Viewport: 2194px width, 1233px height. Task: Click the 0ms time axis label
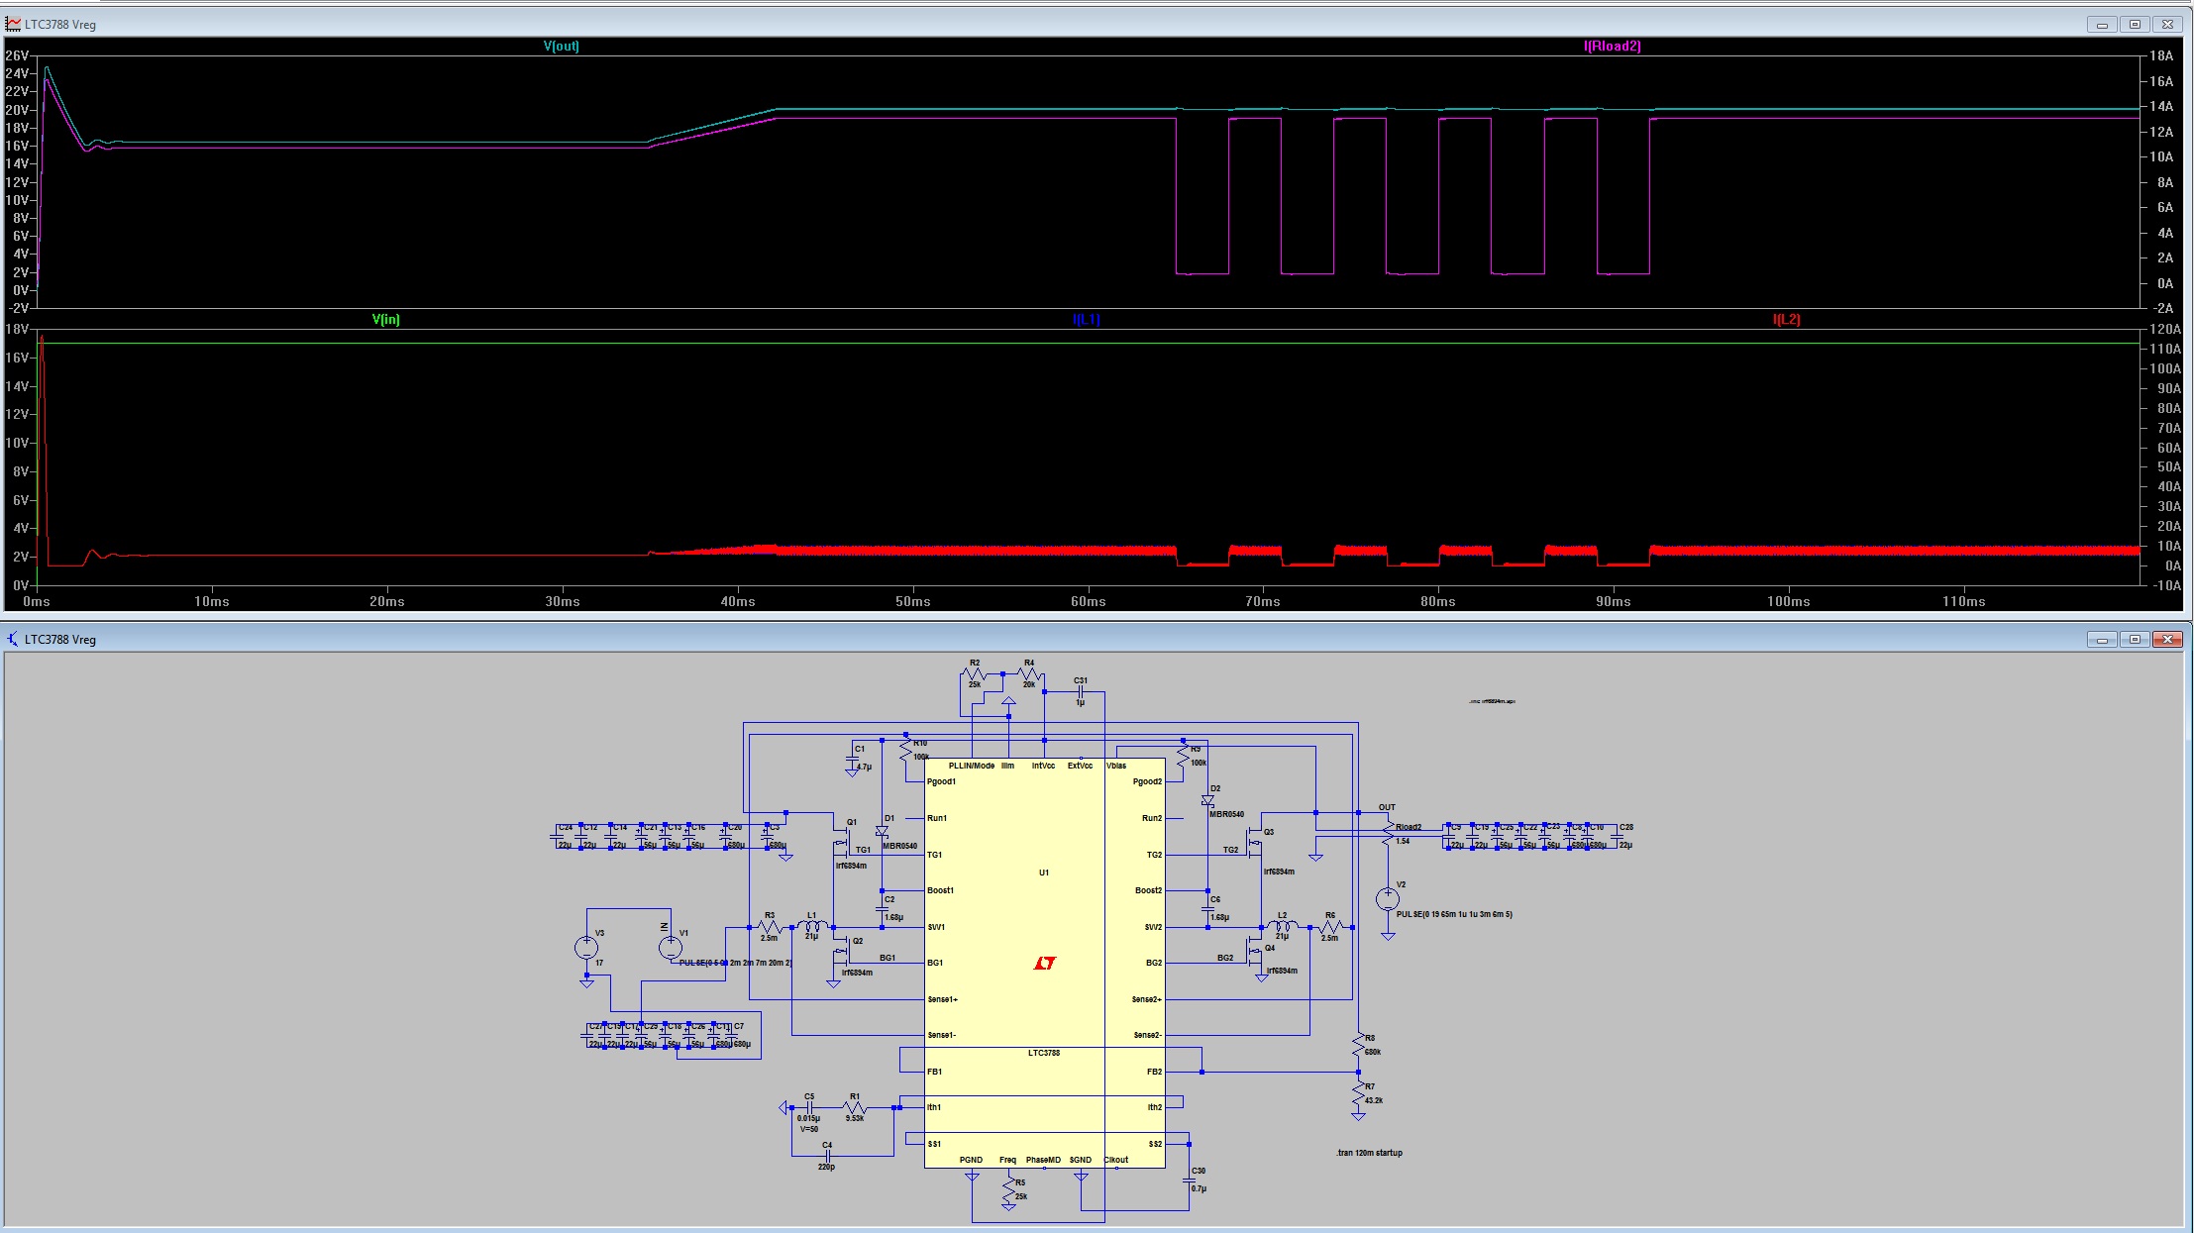(37, 601)
